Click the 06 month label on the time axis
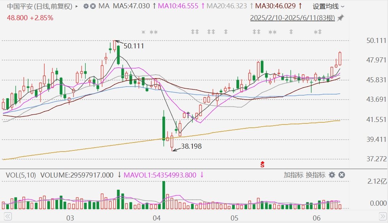The width and height of the screenshot is (388, 223). click(x=316, y=218)
